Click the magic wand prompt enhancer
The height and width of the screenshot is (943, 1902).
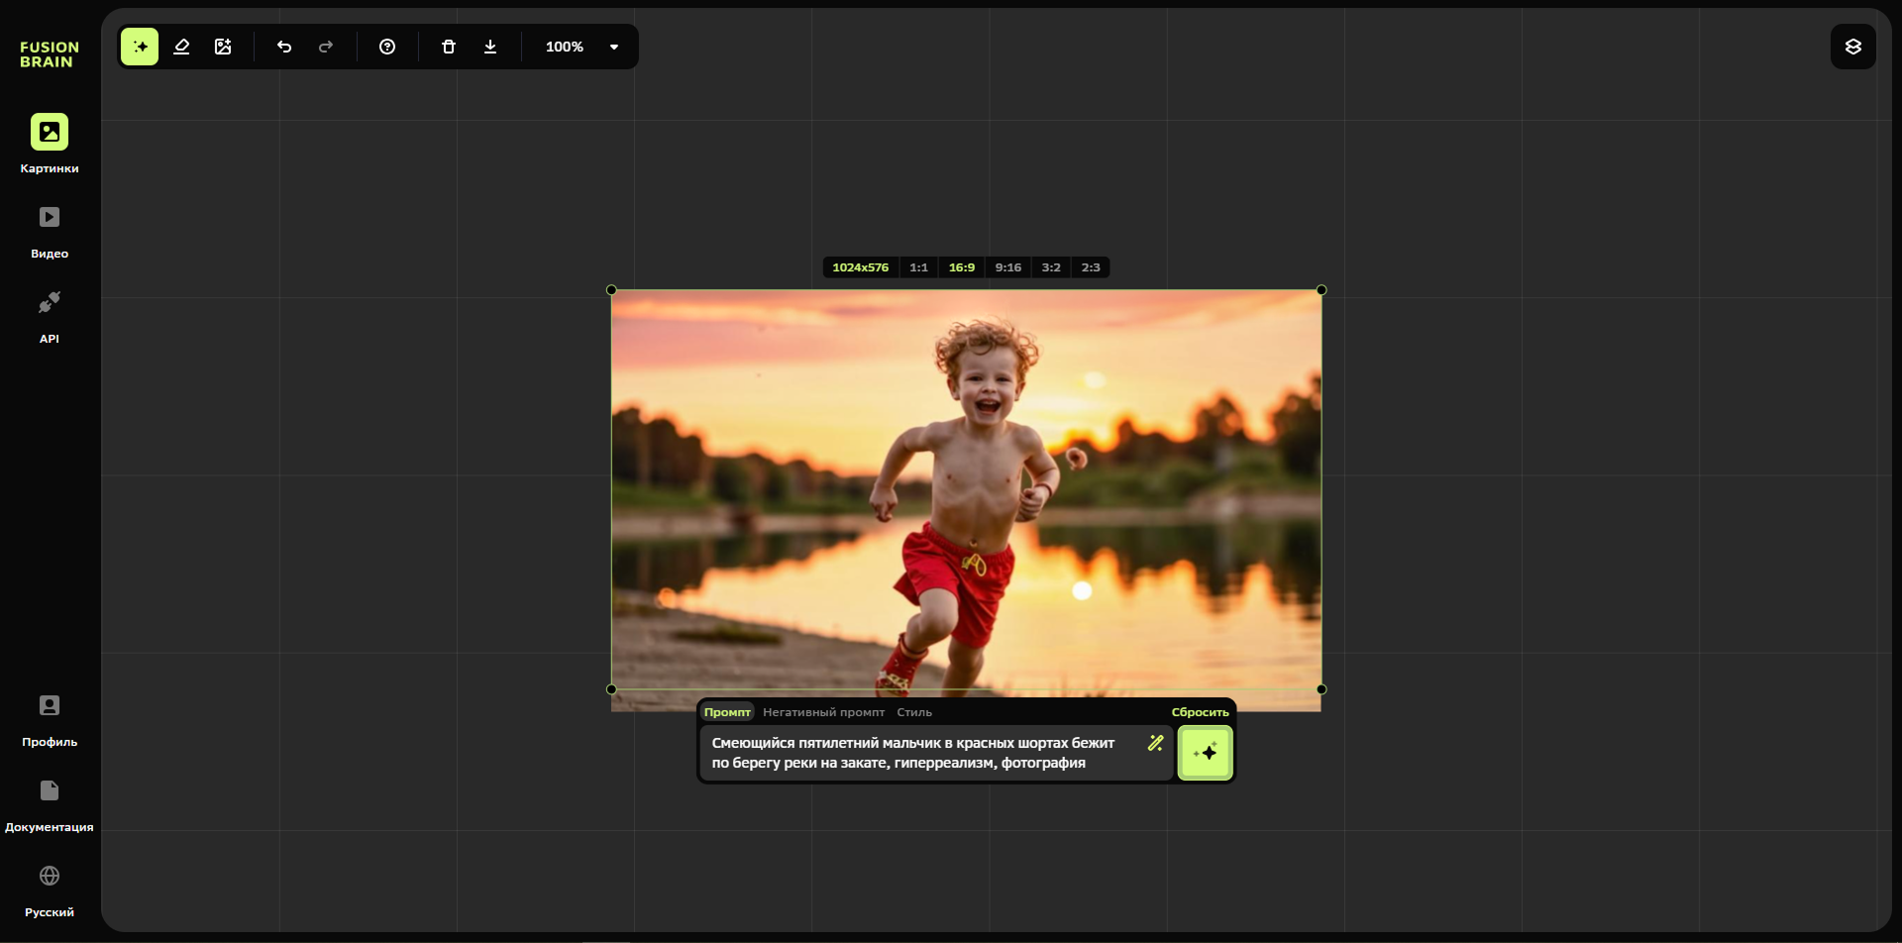click(1155, 743)
